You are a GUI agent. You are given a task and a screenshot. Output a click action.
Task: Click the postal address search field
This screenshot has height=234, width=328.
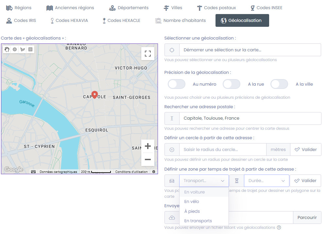pos(250,118)
